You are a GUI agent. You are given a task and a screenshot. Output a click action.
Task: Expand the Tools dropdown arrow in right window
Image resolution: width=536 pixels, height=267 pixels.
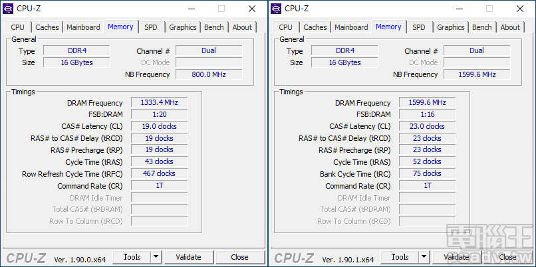click(423, 257)
